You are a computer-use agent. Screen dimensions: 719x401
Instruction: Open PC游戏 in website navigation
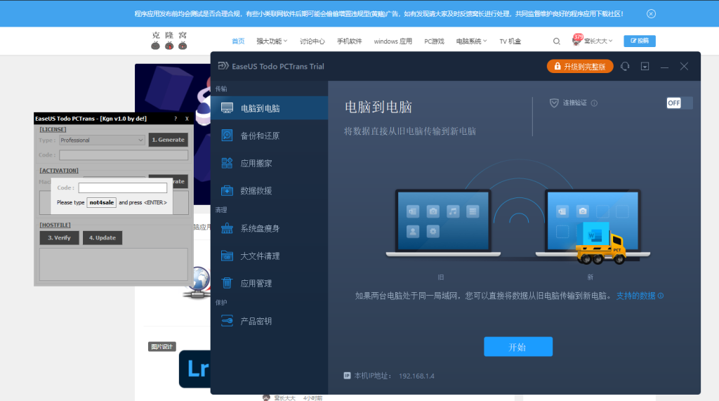(x=434, y=41)
